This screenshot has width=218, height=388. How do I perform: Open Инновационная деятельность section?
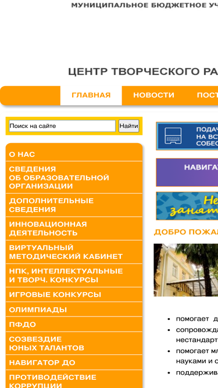coord(74,229)
